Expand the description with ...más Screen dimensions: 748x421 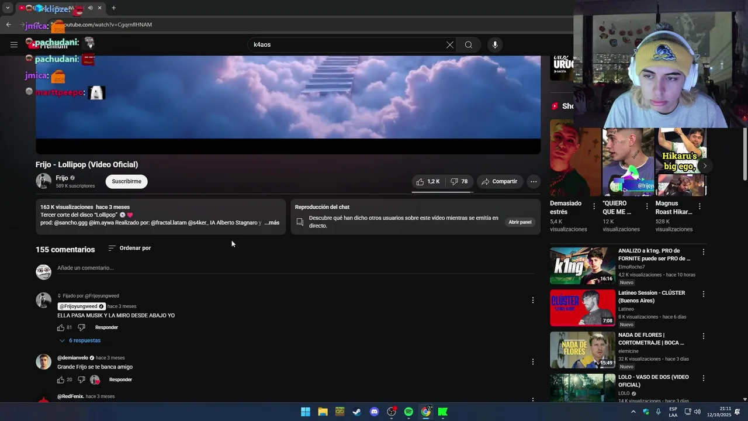[272, 223]
